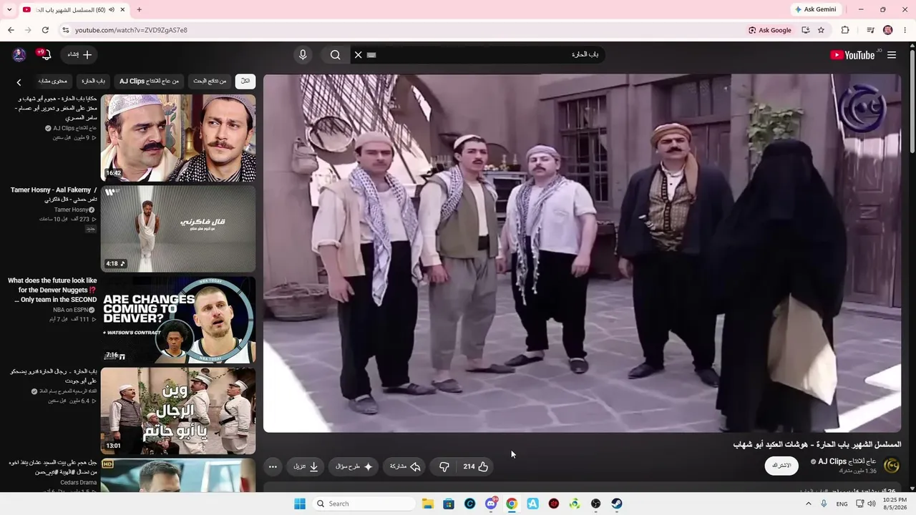Open Discord from the taskbar
This screenshot has height=515, width=916.
tap(491, 504)
